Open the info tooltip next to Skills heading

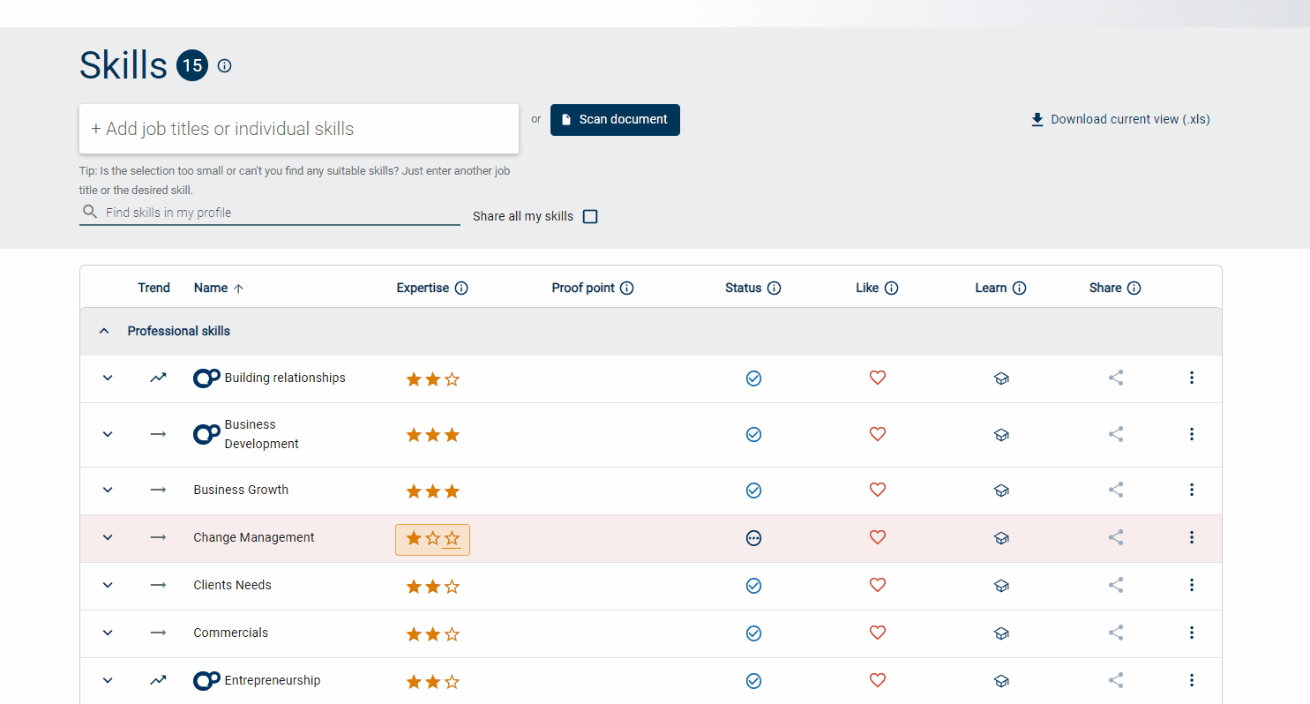[x=224, y=65]
